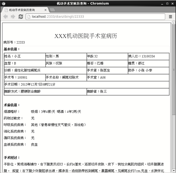
Task: Click the 贫血 value
Action: click(34, 144)
